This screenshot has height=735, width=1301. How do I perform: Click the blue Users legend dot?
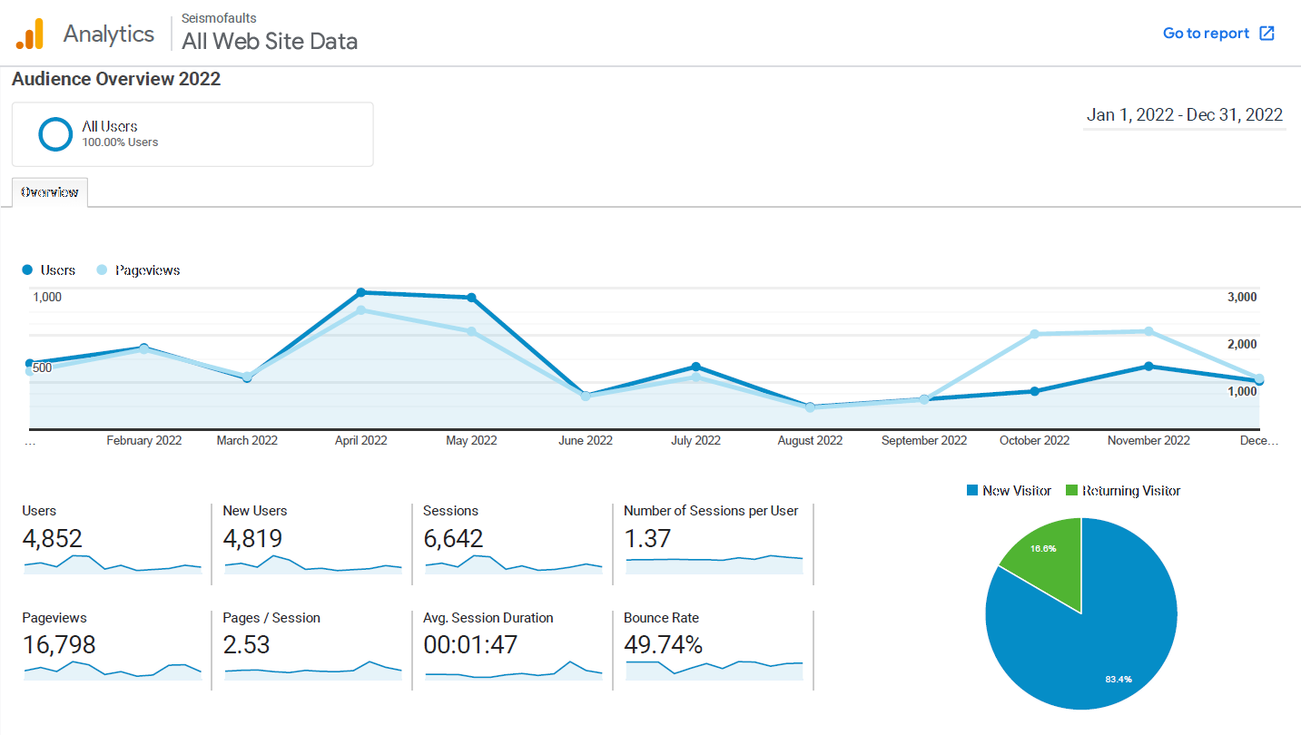[27, 269]
